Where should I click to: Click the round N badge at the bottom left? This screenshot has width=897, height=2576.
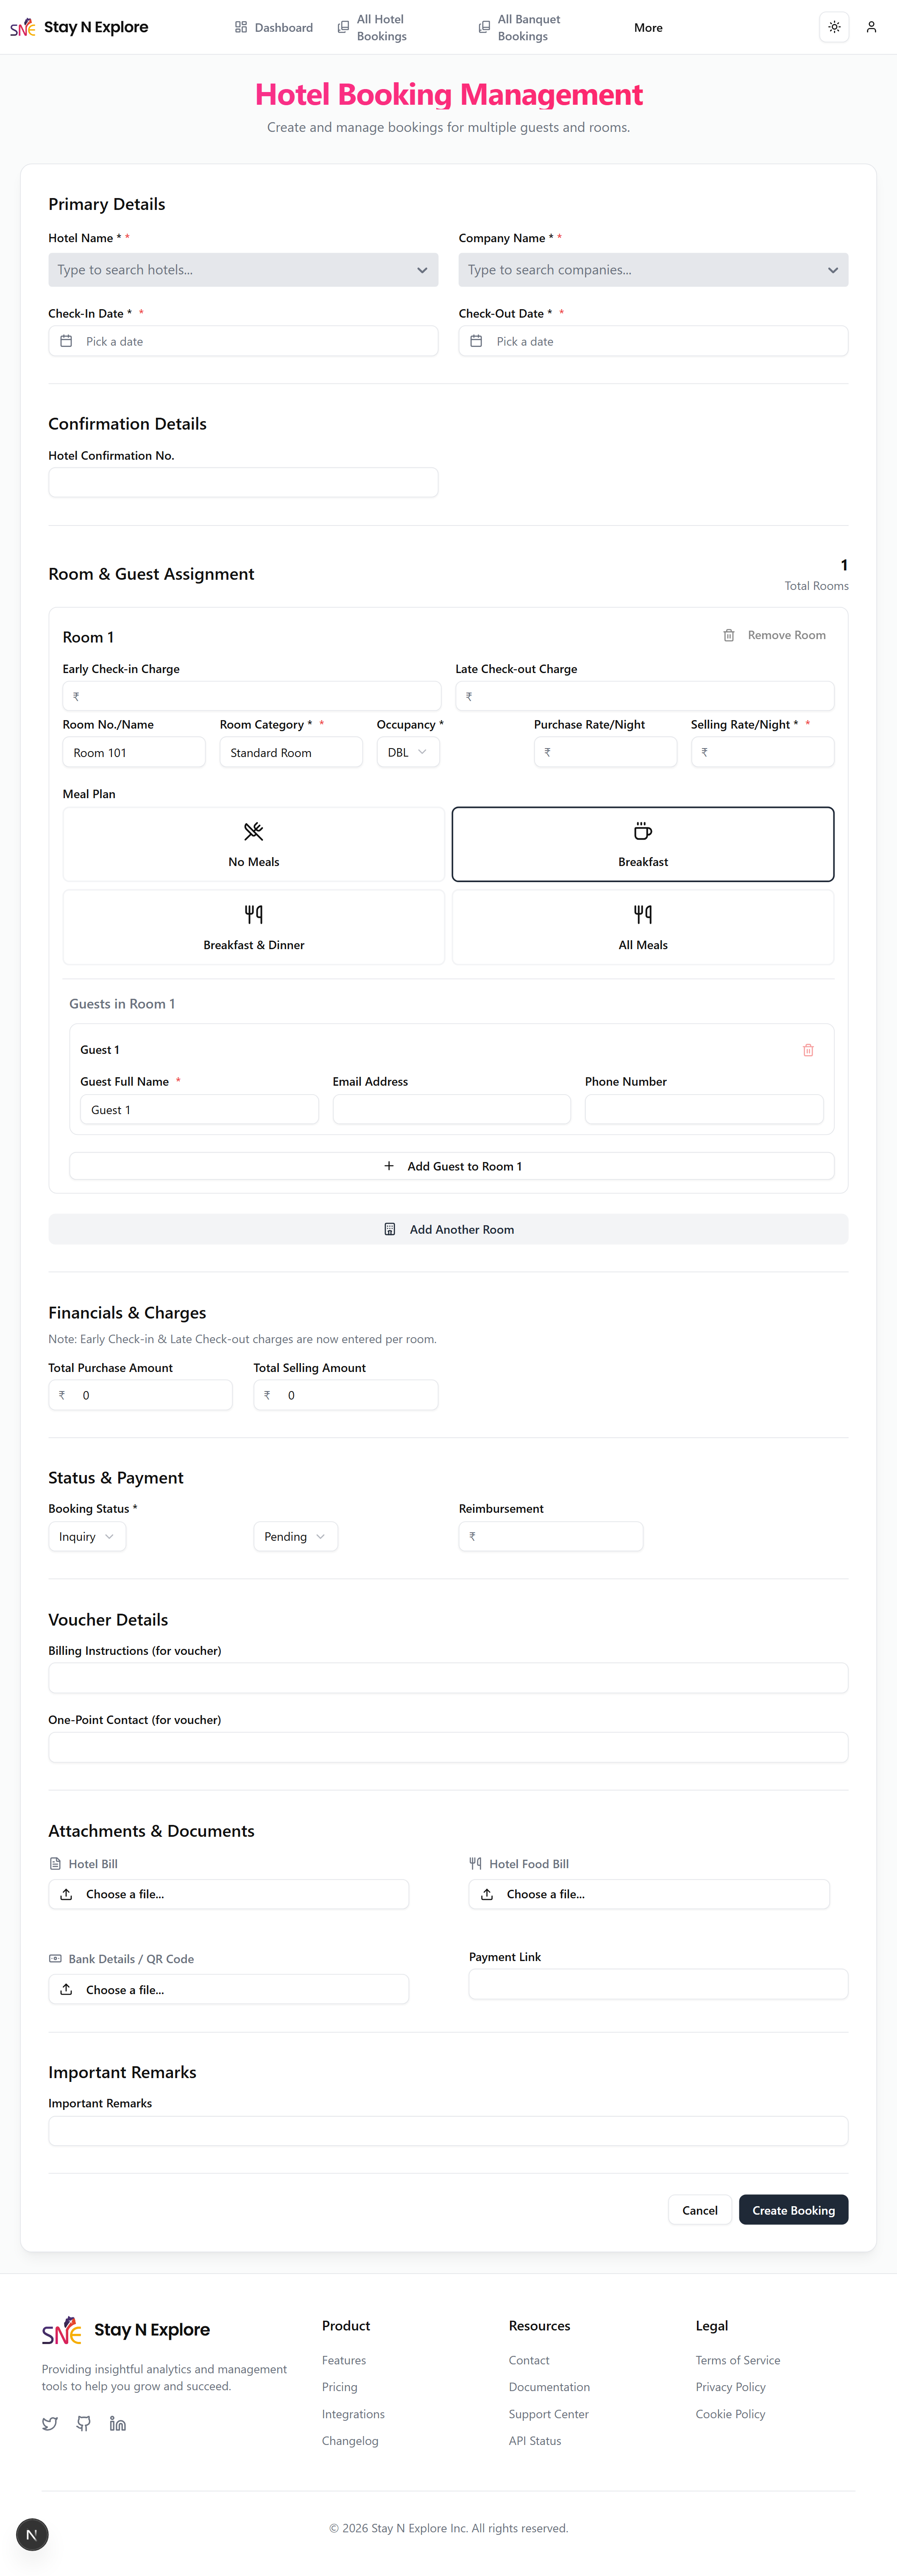(x=32, y=2534)
